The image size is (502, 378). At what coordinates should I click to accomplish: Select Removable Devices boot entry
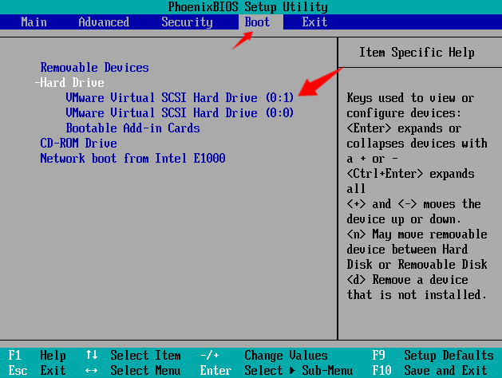[94, 68]
